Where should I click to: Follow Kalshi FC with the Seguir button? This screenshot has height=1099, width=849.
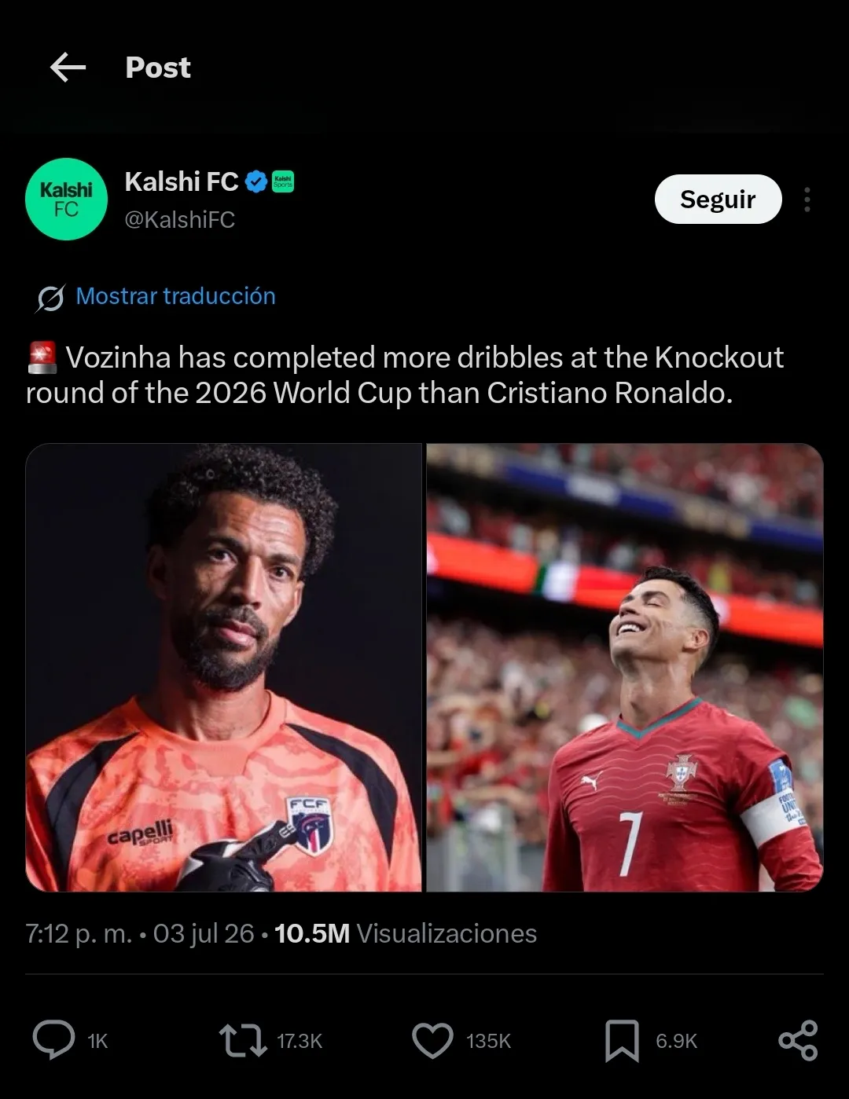718,199
